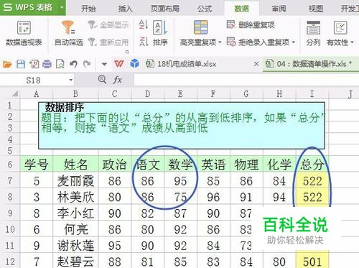Switch to the 数据 tab
Screen dimensions: 359x268
click(241, 9)
